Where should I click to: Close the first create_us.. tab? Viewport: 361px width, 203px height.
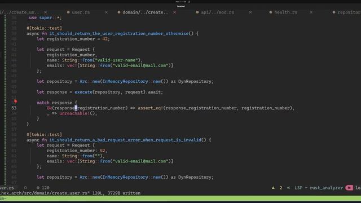point(46,12)
